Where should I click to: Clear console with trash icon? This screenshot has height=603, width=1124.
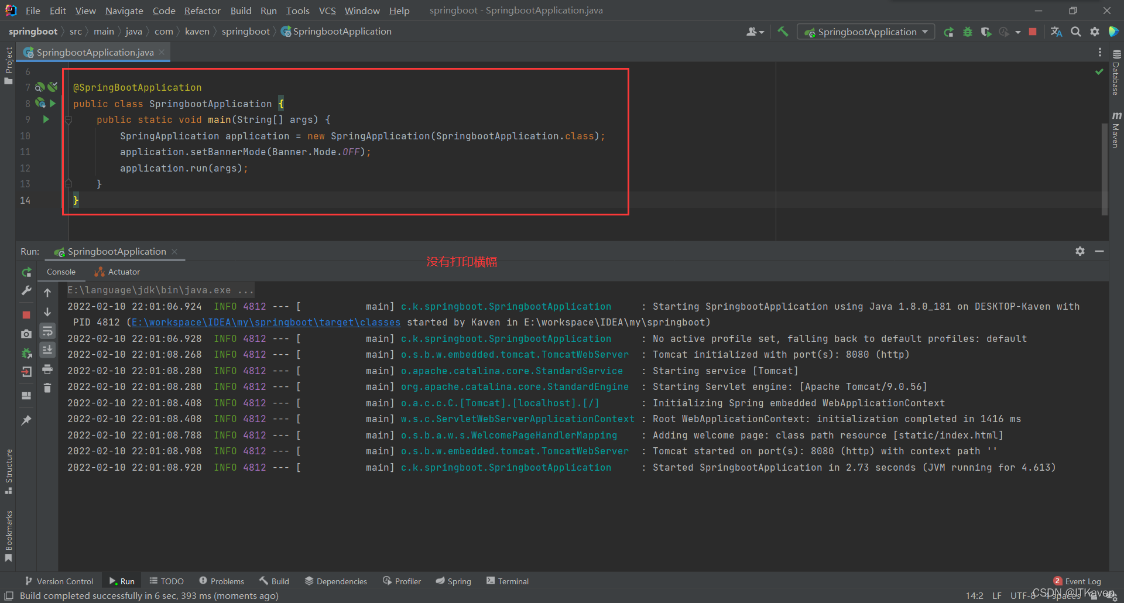[x=47, y=388]
